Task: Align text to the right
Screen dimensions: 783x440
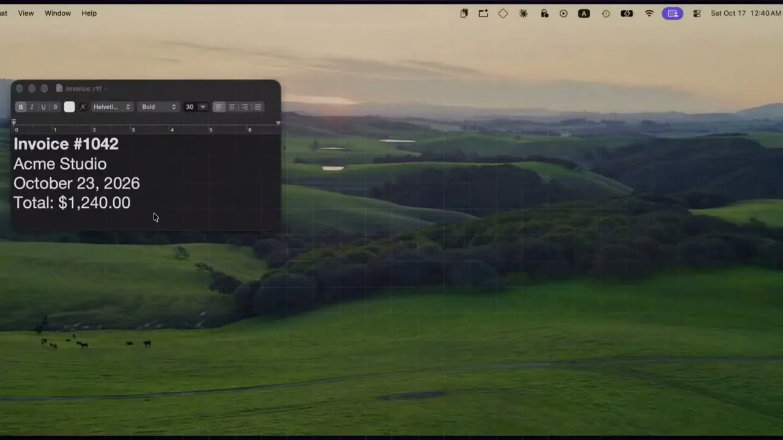Action: point(245,107)
